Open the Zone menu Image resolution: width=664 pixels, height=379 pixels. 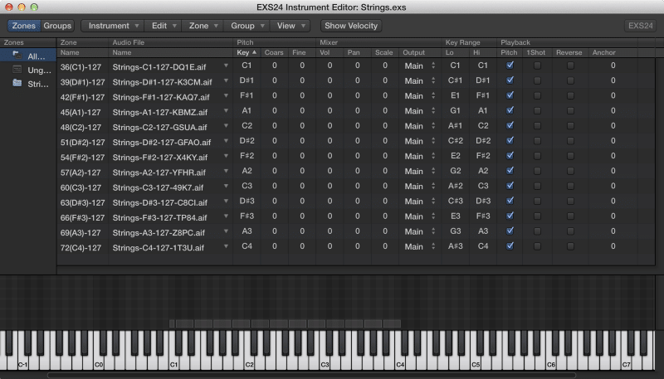(x=203, y=26)
